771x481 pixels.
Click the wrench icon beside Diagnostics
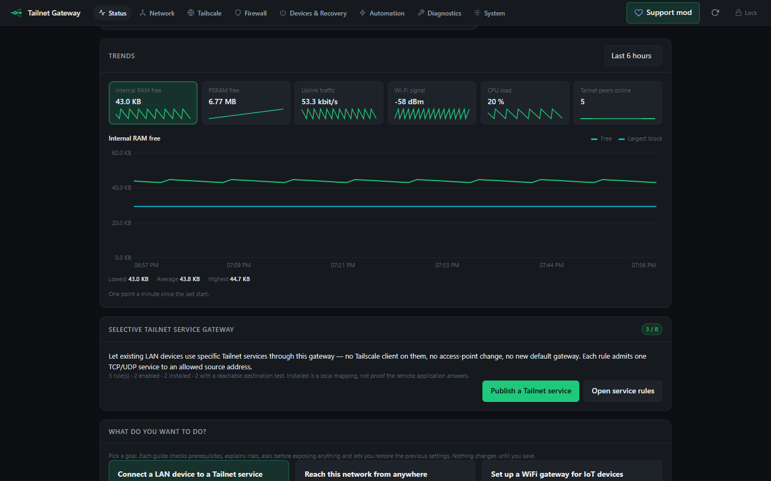click(x=421, y=13)
